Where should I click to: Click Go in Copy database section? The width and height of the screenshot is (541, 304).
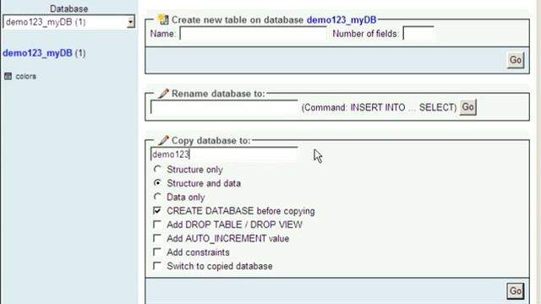(x=516, y=290)
